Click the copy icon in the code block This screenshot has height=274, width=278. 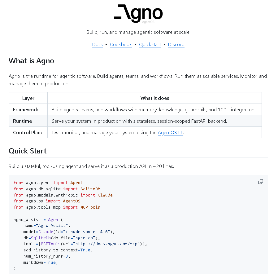click(260, 182)
